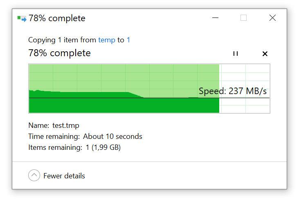The width and height of the screenshot is (301, 204).
Task: Pause the file copy operation
Action: coord(235,54)
